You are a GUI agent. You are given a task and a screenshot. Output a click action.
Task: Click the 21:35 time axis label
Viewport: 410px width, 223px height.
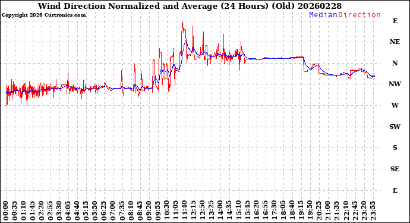[x=336, y=211]
